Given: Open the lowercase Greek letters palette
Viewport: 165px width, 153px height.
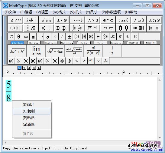Looking at the screenshot, I should click(x=139, y=20).
